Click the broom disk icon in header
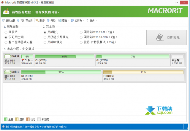The width and height of the screenshot is (190, 131). tap(6, 11)
